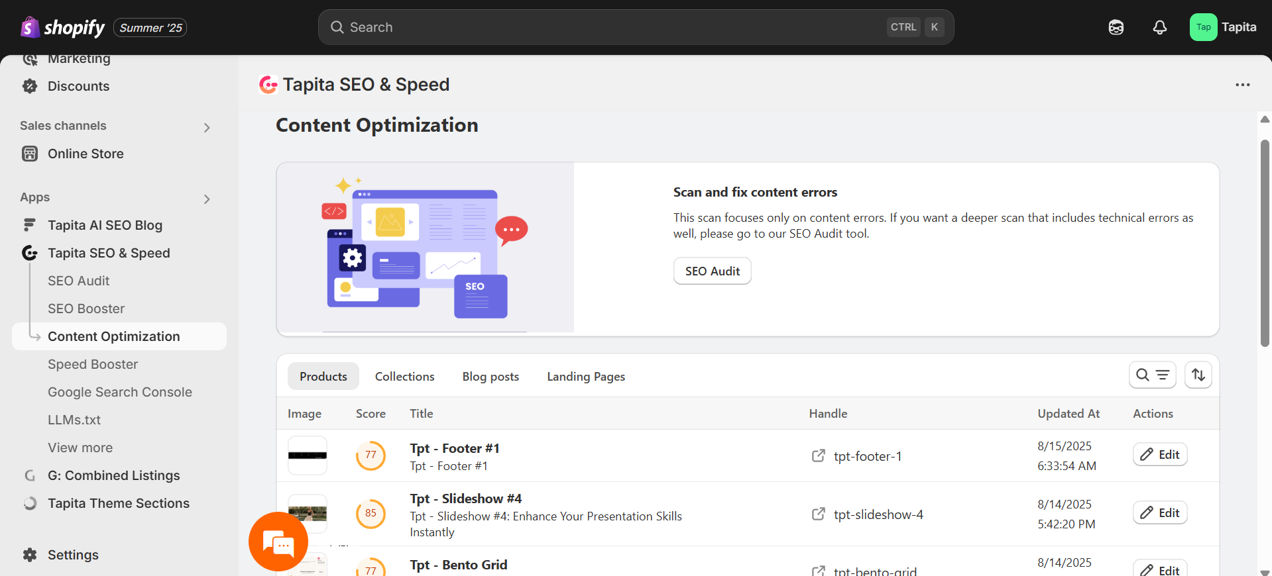Click the page vertical scrollbar thumb
Viewport: 1272px width, 576px height.
click(x=1265, y=243)
